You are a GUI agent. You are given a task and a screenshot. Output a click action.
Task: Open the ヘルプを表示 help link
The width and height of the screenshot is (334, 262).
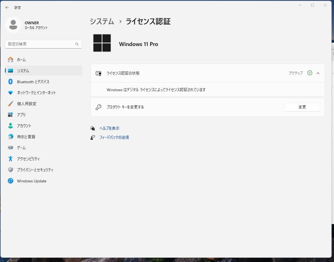[x=109, y=128]
